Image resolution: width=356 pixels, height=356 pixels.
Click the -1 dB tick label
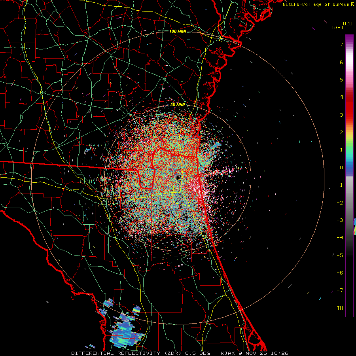[x=340, y=185]
